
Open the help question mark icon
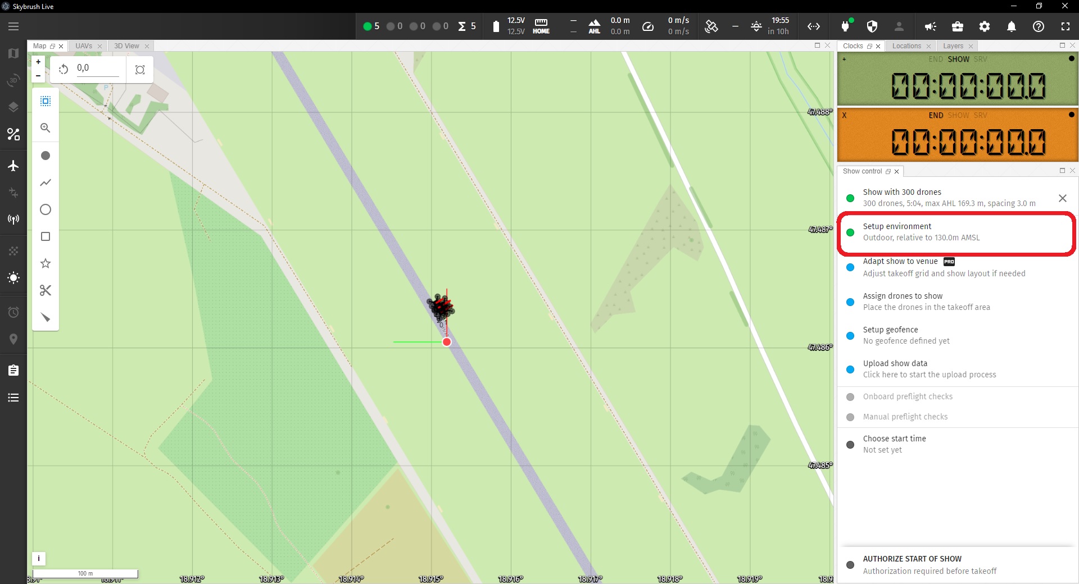[1038, 26]
